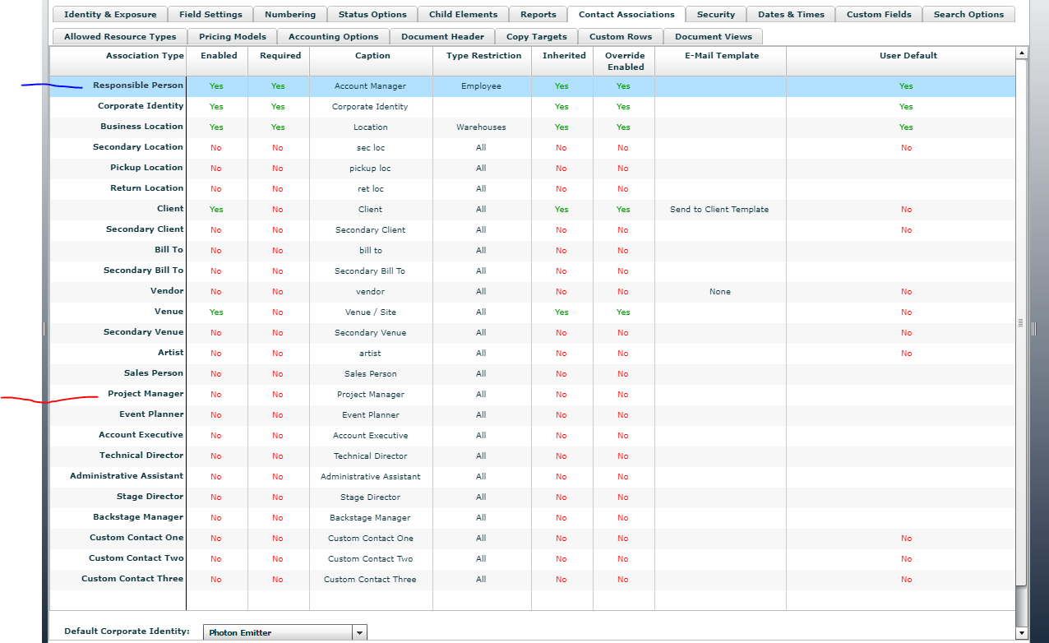Open the Document Views tab

(713, 36)
